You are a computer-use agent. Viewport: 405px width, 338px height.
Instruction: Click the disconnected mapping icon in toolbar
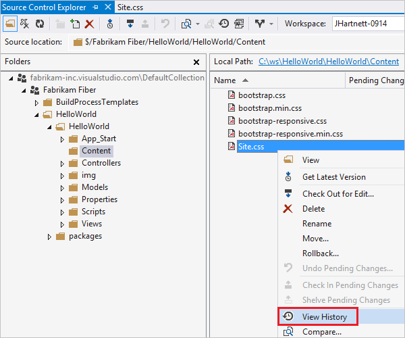click(25, 24)
